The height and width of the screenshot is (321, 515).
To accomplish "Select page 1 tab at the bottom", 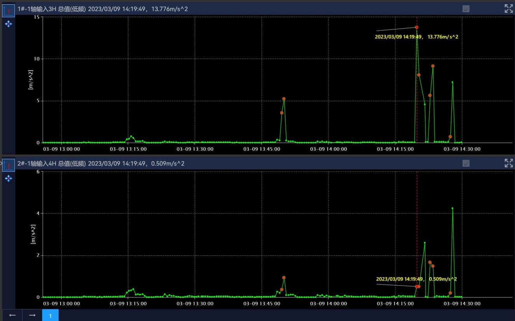I will 50,315.
